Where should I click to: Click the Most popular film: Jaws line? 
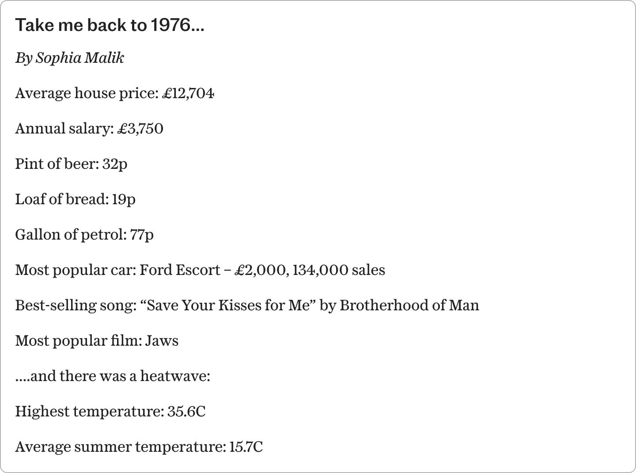pyautogui.click(x=97, y=341)
